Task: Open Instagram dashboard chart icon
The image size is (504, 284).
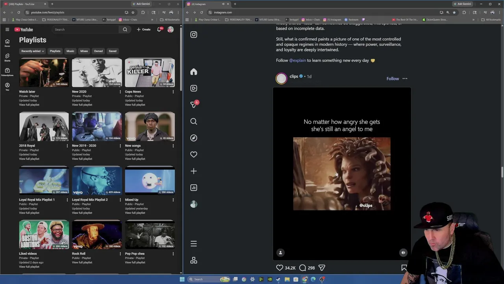Action: point(194,188)
